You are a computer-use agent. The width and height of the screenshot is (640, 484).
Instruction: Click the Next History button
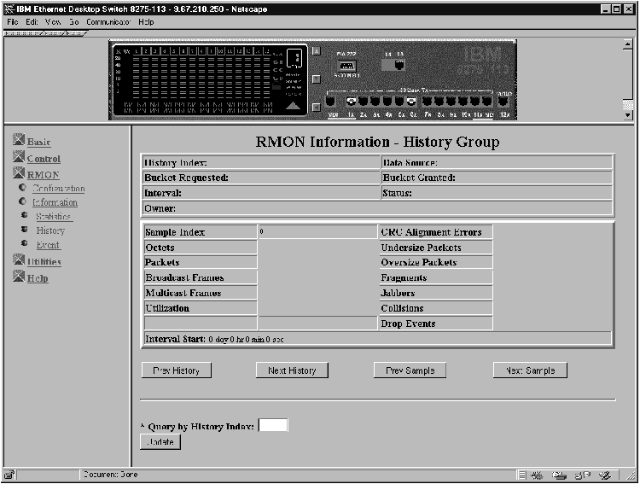[x=292, y=370]
